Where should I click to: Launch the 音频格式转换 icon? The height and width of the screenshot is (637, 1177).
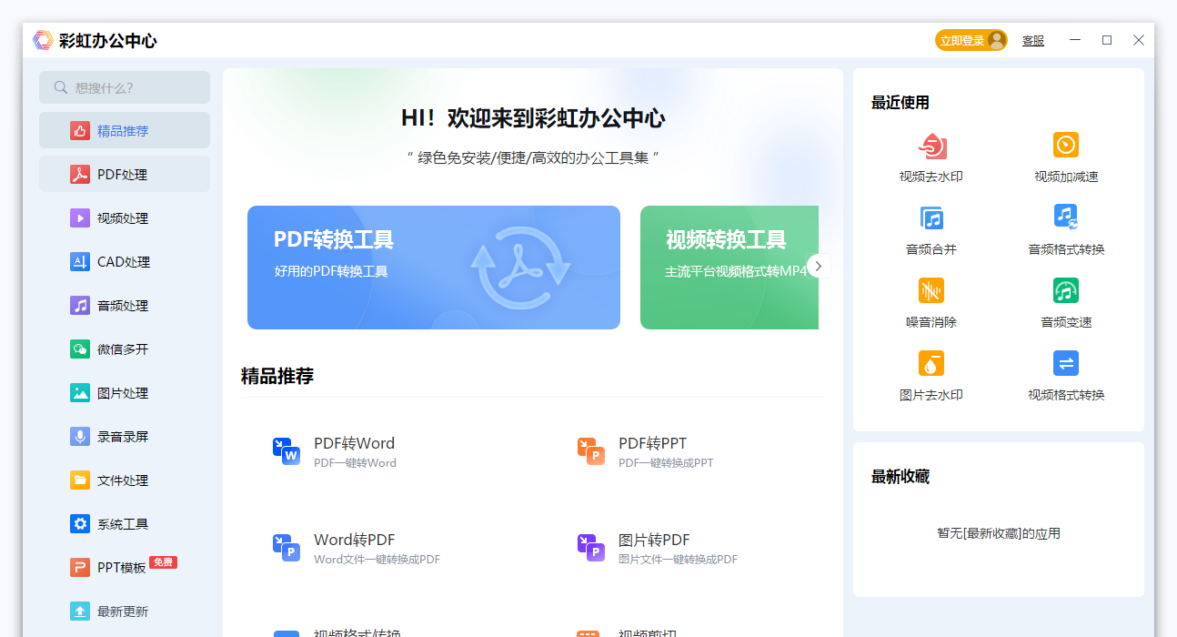coord(1066,217)
